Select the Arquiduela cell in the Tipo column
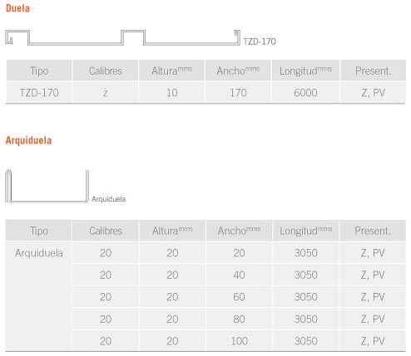The width and height of the screenshot is (411, 356). tap(39, 253)
